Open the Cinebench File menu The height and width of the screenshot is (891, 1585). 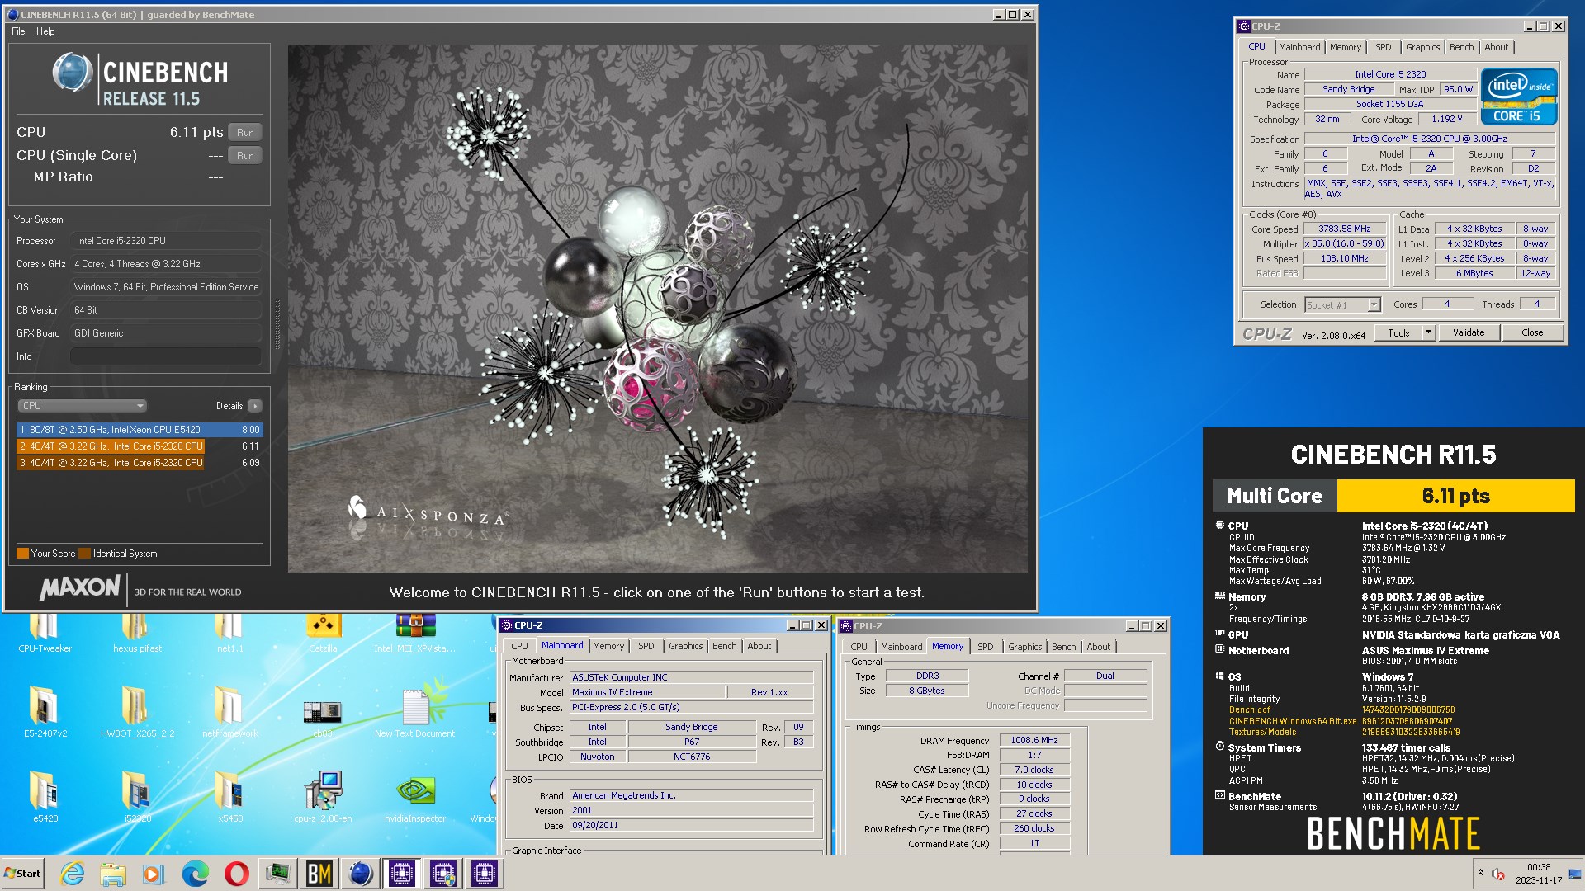click(x=18, y=31)
